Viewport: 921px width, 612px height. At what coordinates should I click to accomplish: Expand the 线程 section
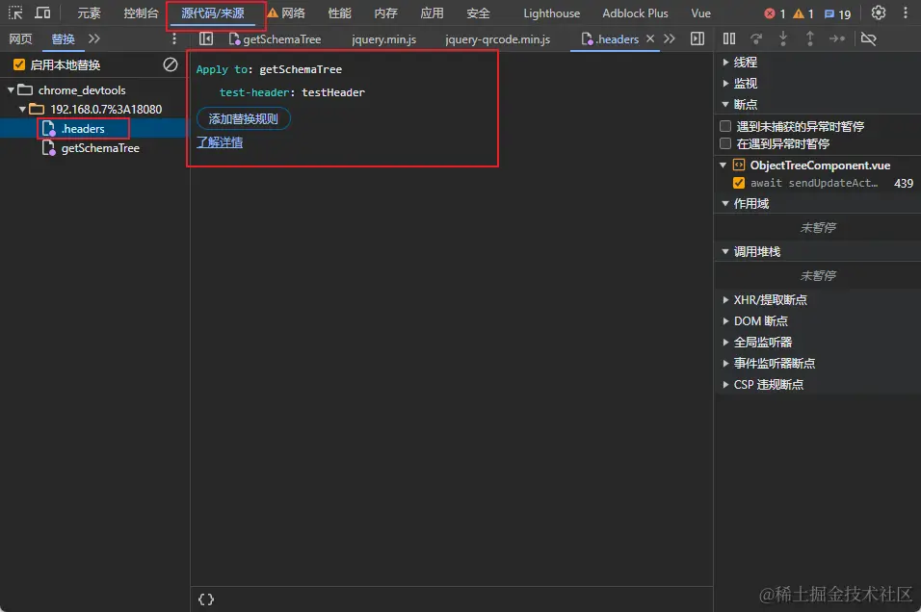[x=745, y=62]
